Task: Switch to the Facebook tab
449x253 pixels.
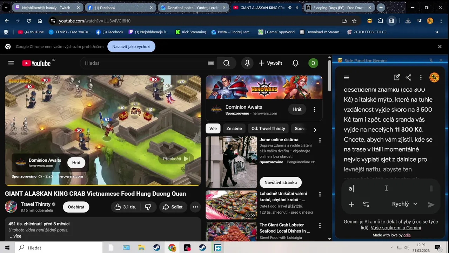Action: point(120,7)
